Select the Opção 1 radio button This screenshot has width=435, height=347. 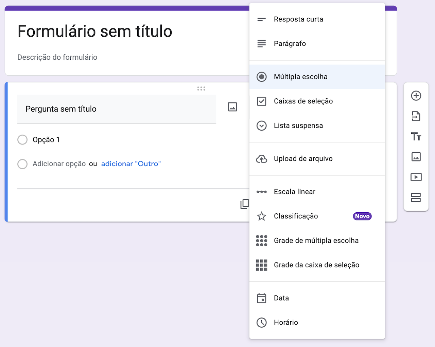pos(22,140)
